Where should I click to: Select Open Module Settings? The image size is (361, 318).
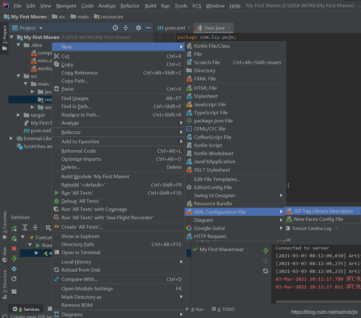click(x=119, y=289)
